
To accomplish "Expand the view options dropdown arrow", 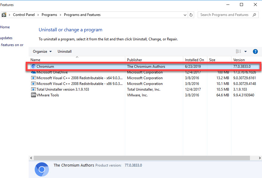I will point(245,52).
